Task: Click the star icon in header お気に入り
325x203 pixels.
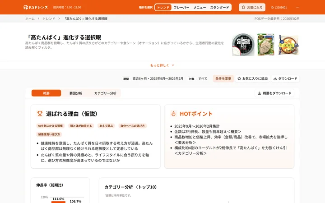Action: click(x=243, y=7)
